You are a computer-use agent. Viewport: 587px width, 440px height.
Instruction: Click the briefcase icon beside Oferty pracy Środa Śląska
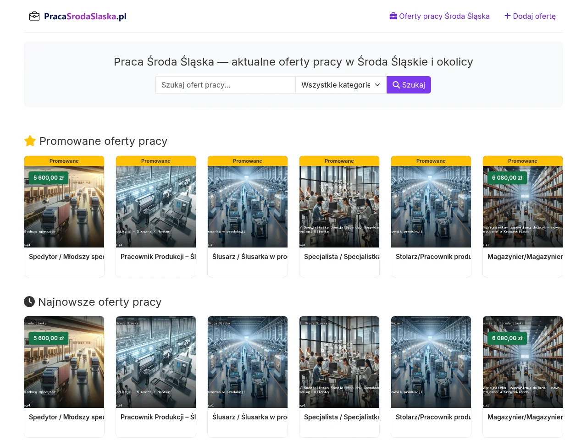click(x=393, y=16)
